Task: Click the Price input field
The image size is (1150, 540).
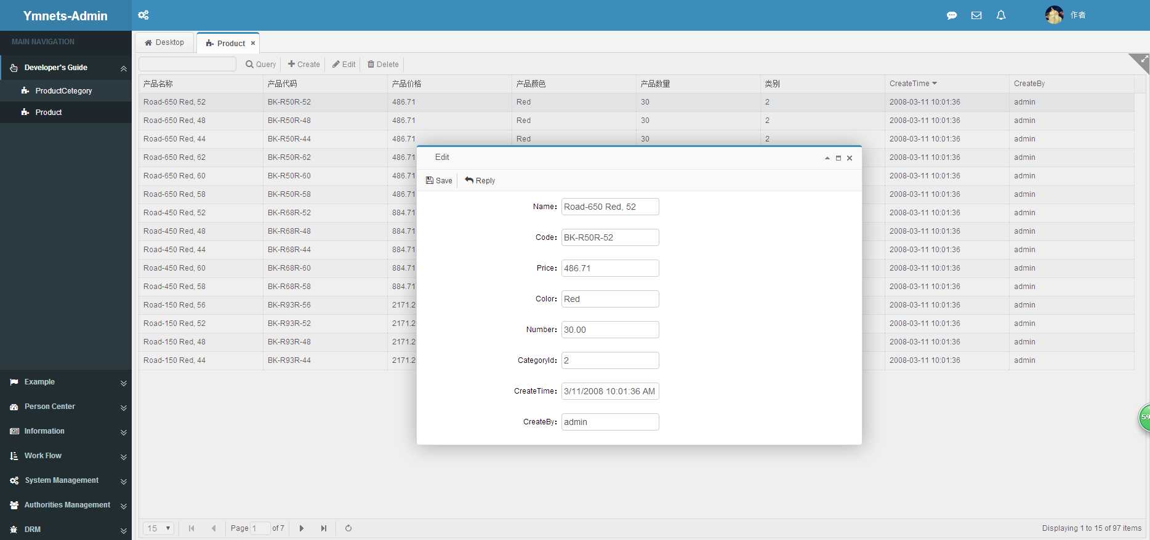Action: [610, 268]
